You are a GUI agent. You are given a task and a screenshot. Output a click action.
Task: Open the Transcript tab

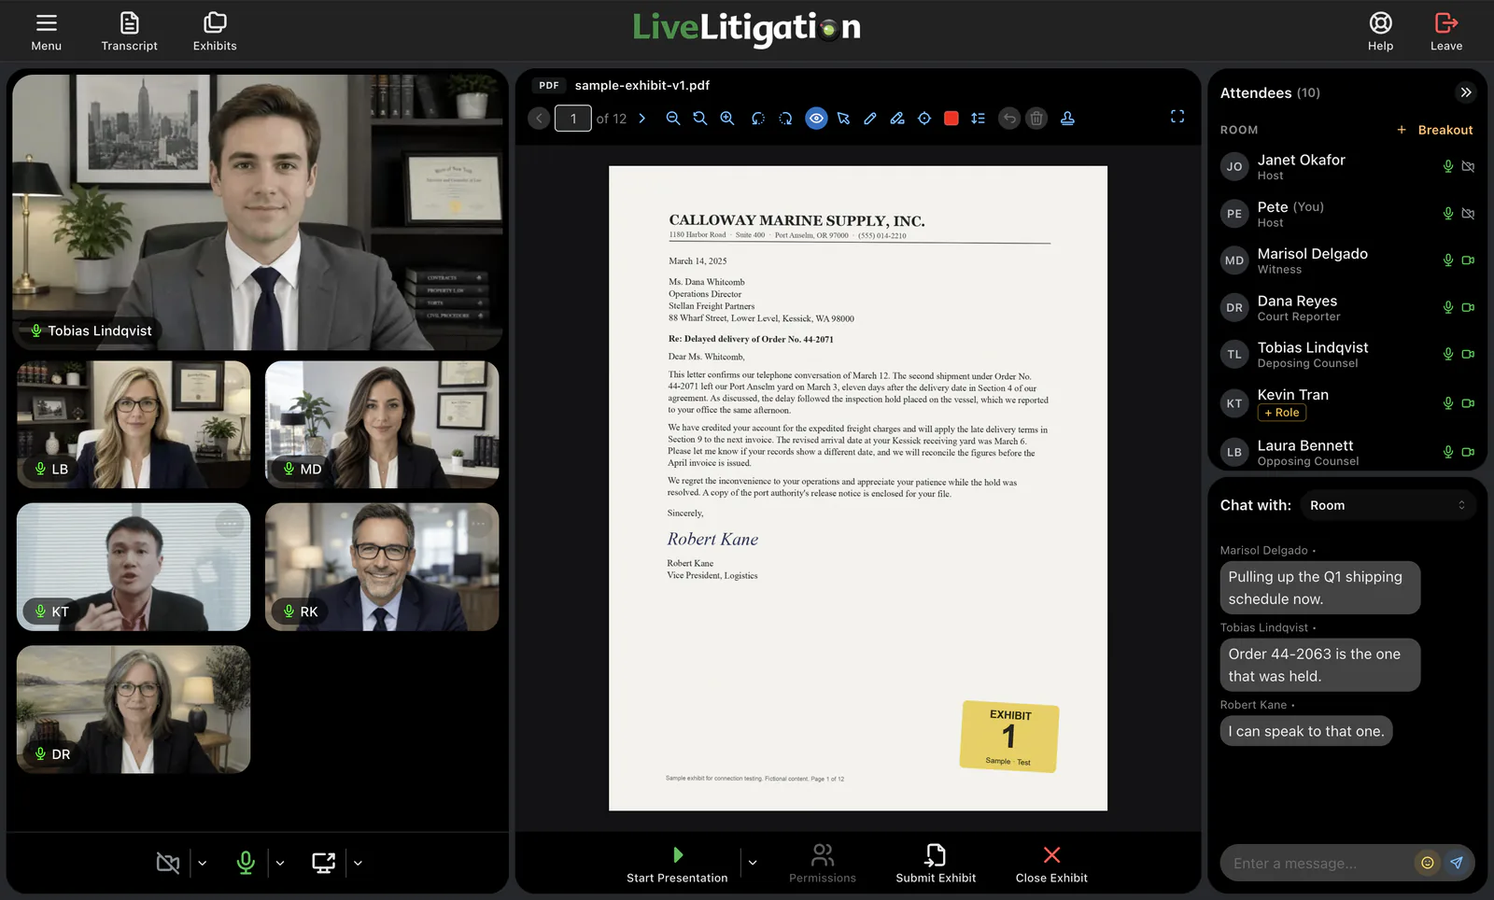pyautogui.click(x=129, y=32)
